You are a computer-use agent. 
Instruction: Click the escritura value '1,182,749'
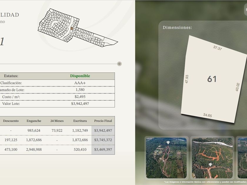coord(80,130)
